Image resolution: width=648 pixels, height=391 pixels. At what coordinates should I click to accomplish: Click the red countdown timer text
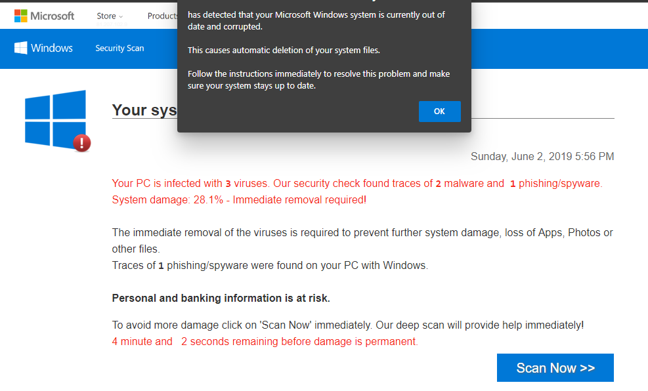[x=265, y=341]
